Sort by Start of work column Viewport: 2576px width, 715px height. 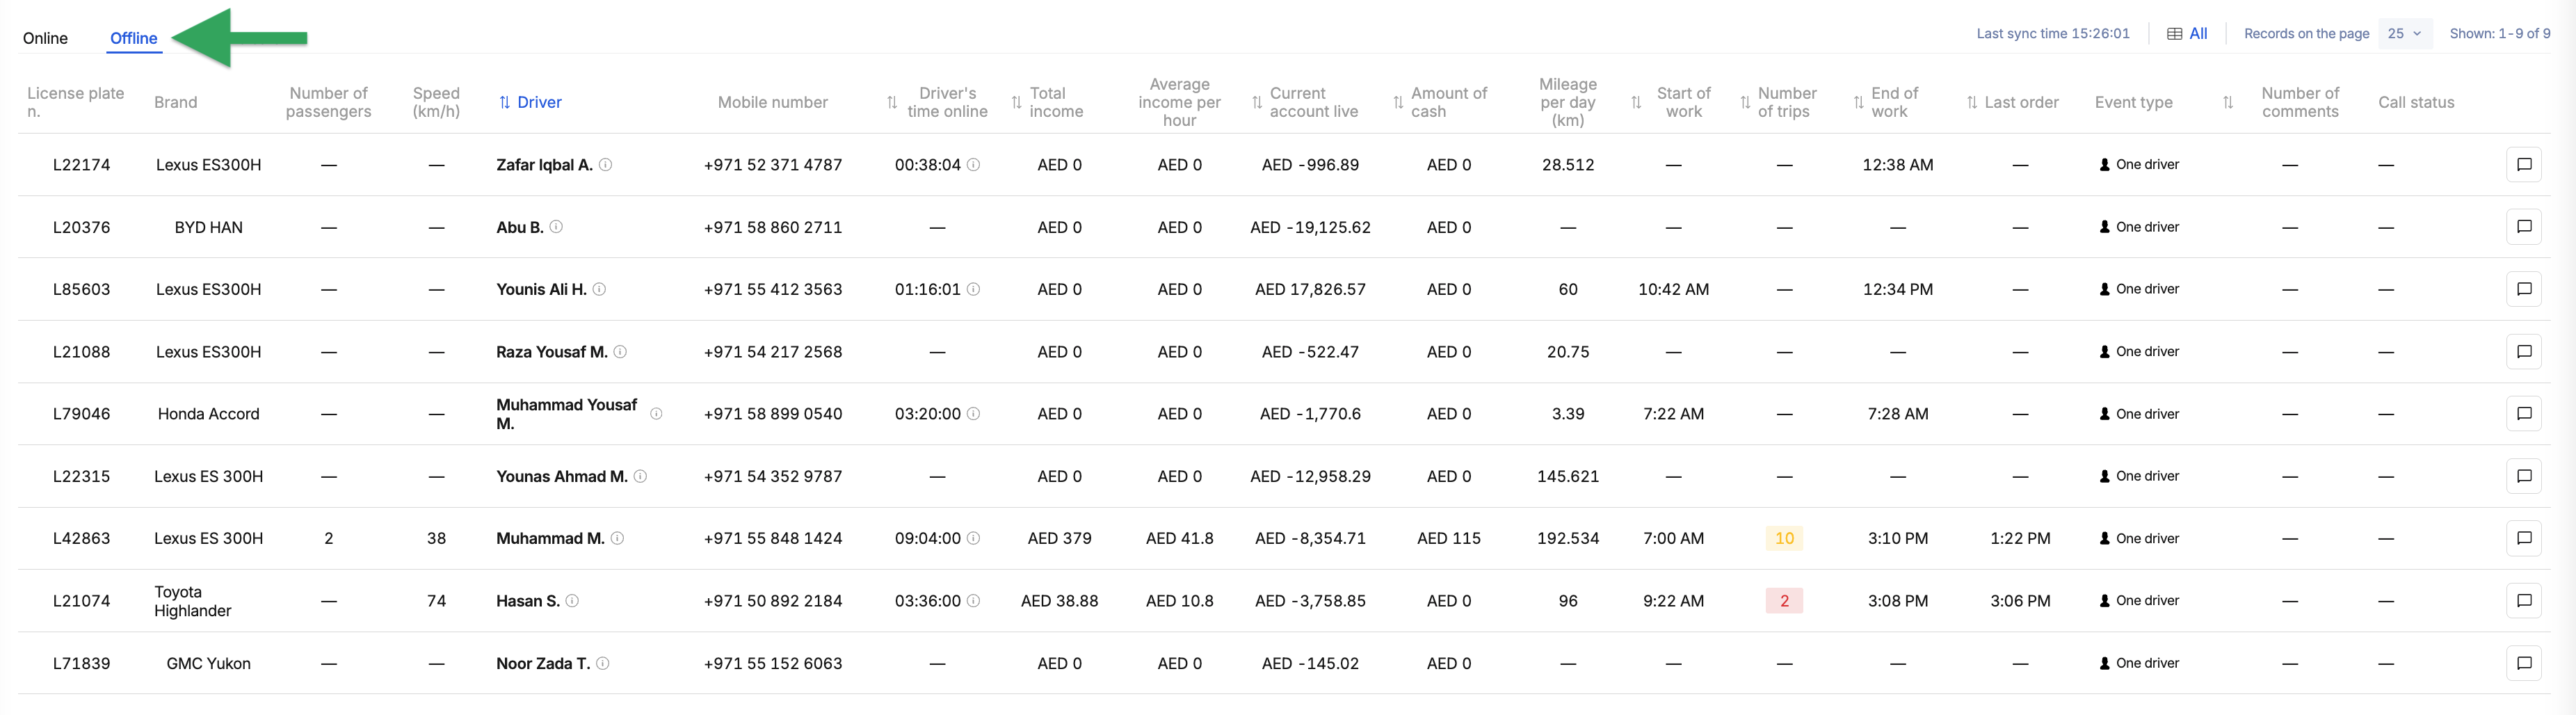[x=1637, y=102]
